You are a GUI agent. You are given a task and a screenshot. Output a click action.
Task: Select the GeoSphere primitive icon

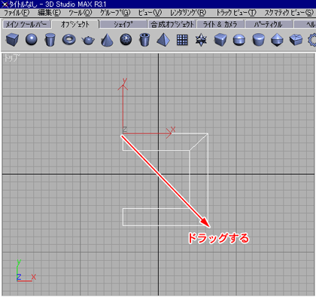click(126, 40)
